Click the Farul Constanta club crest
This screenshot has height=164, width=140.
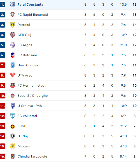(x=13, y=5)
